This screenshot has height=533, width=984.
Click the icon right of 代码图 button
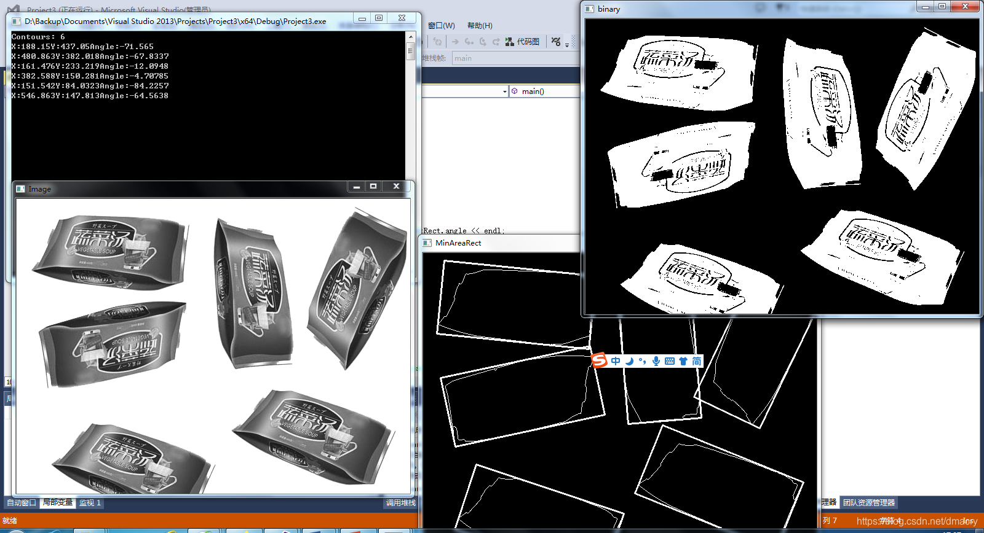coord(556,42)
